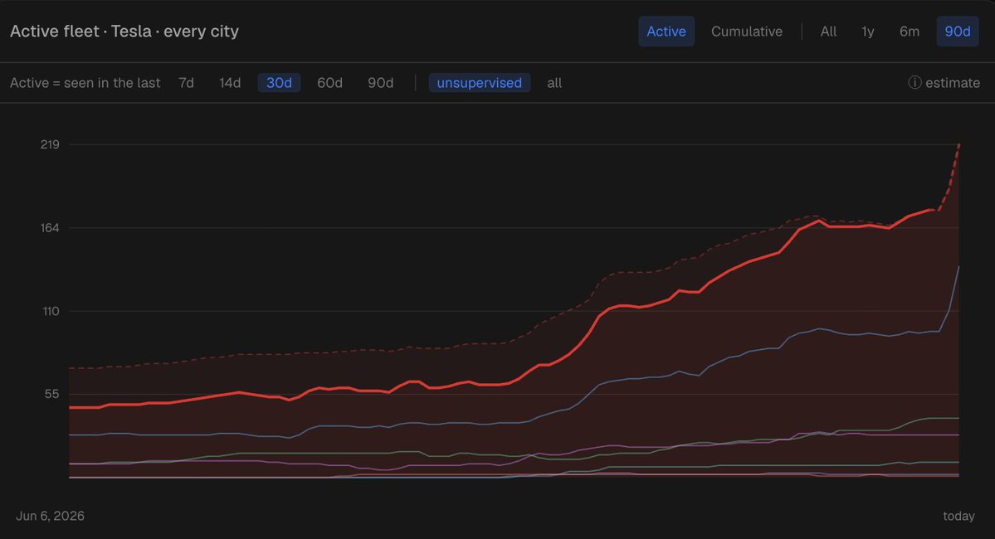Select the 1y time range

click(x=867, y=31)
